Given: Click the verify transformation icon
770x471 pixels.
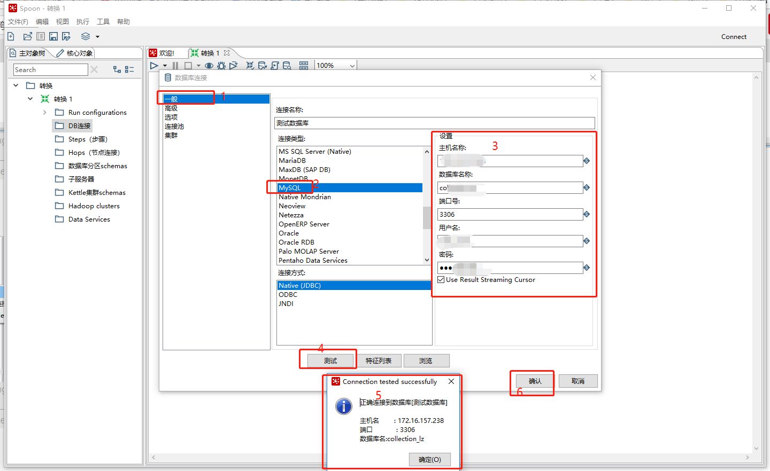Looking at the screenshot, I should (250, 66).
